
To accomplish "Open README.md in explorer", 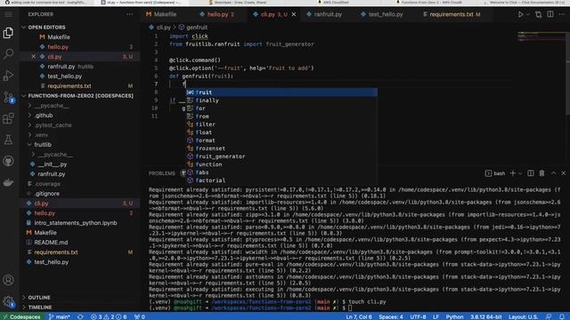I will (51, 243).
